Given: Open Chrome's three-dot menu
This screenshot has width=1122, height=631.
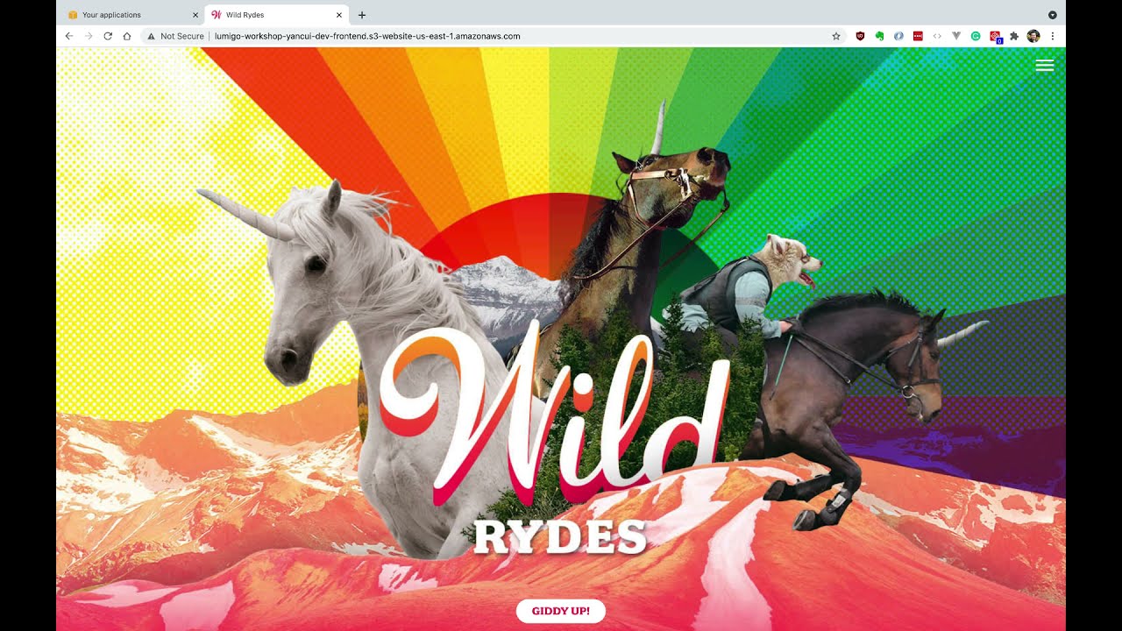Looking at the screenshot, I should tap(1053, 36).
